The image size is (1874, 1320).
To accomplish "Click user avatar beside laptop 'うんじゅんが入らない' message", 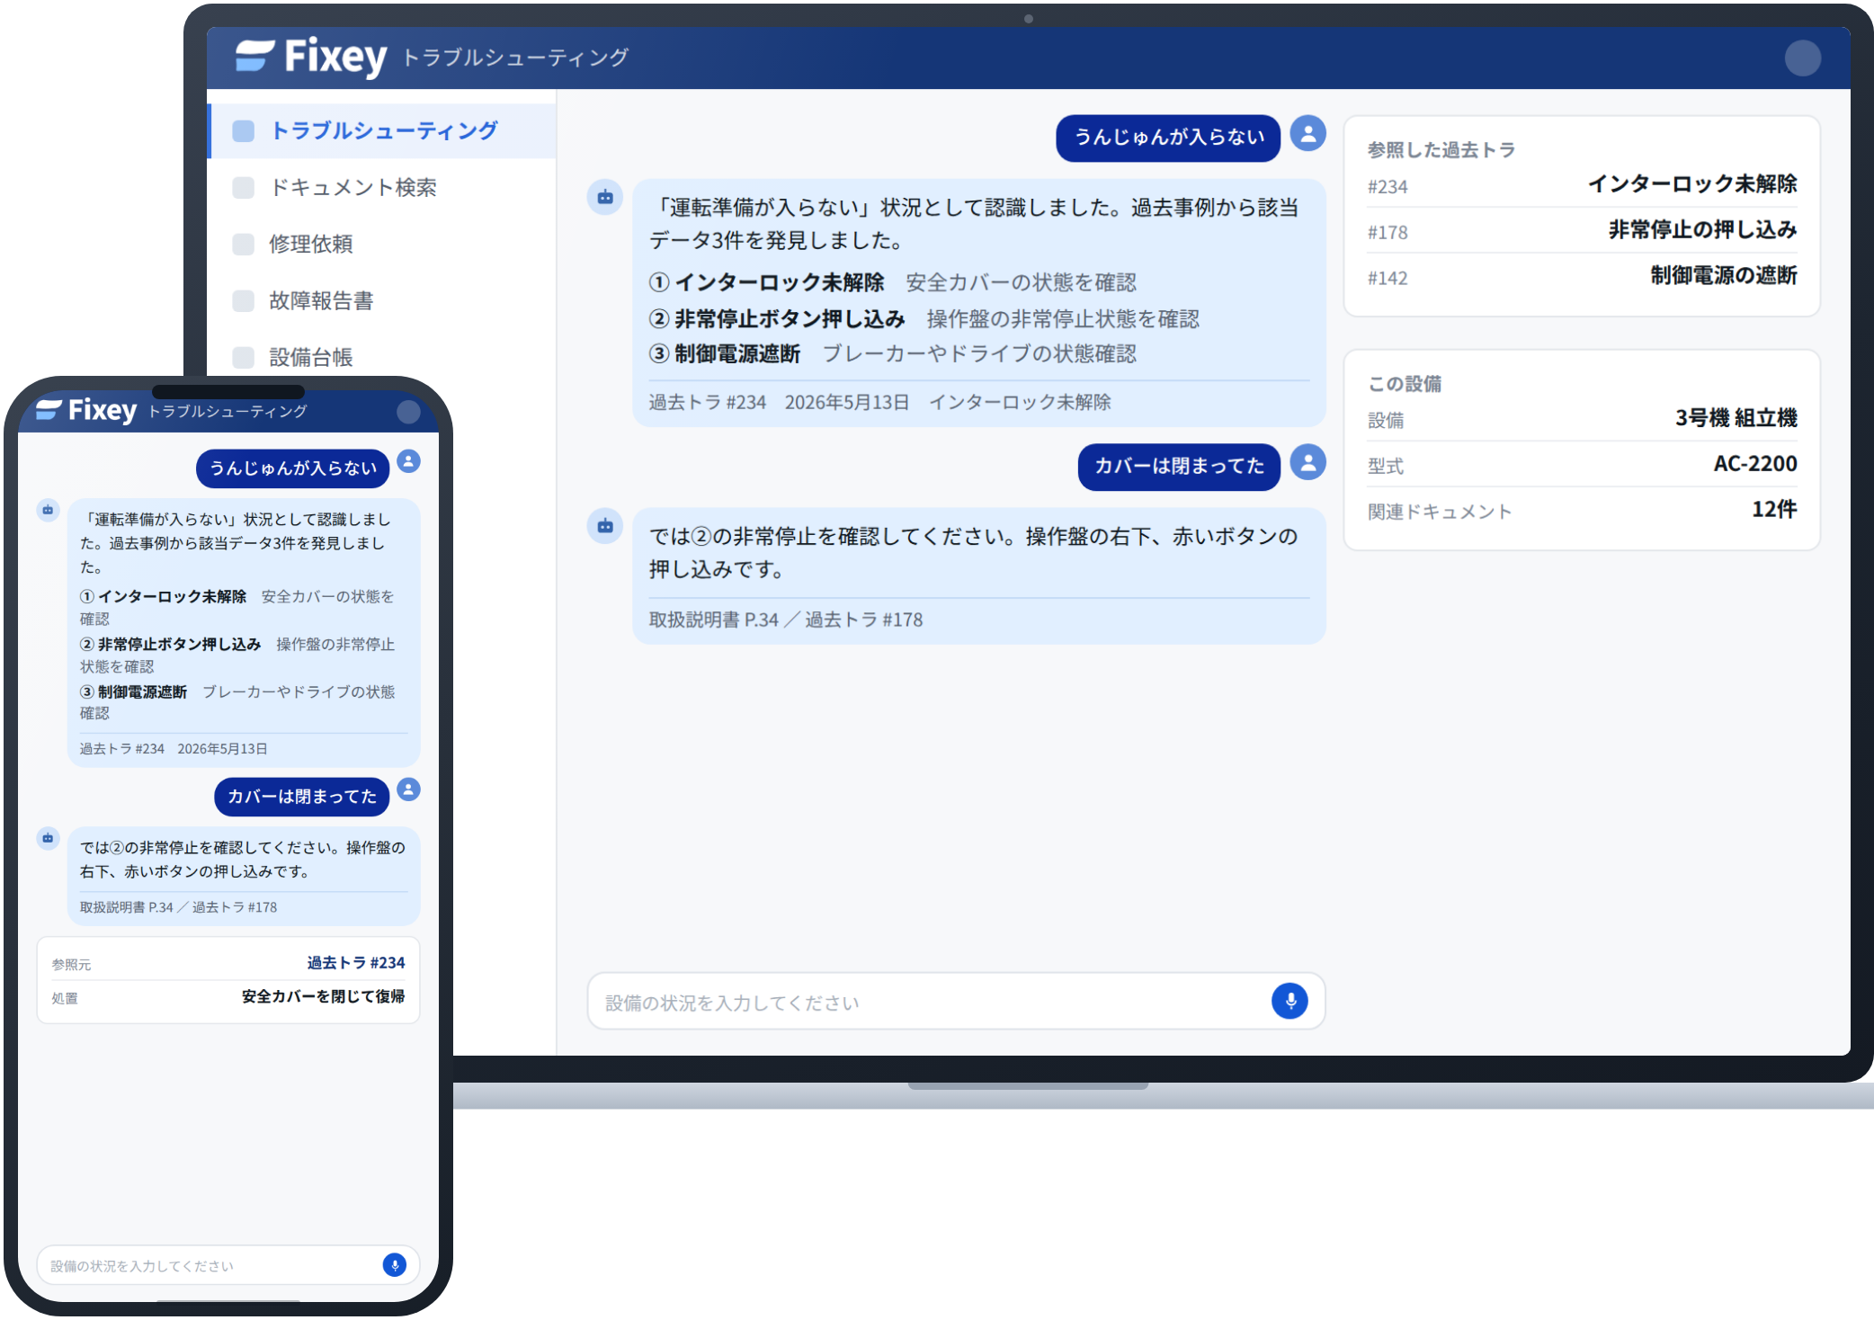I will [x=1307, y=133].
